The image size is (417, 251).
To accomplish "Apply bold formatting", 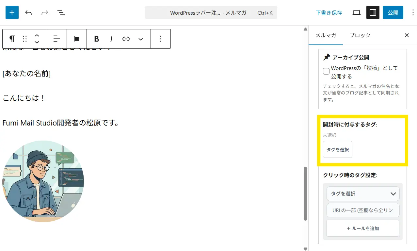I will pos(96,39).
